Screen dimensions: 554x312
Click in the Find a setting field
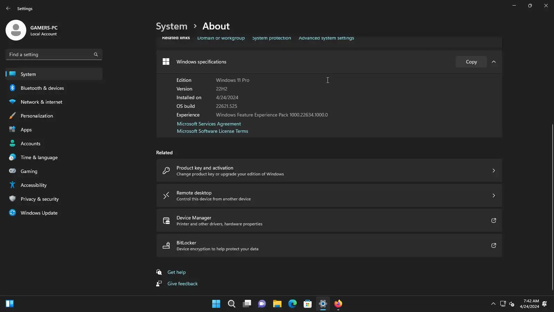click(x=54, y=54)
